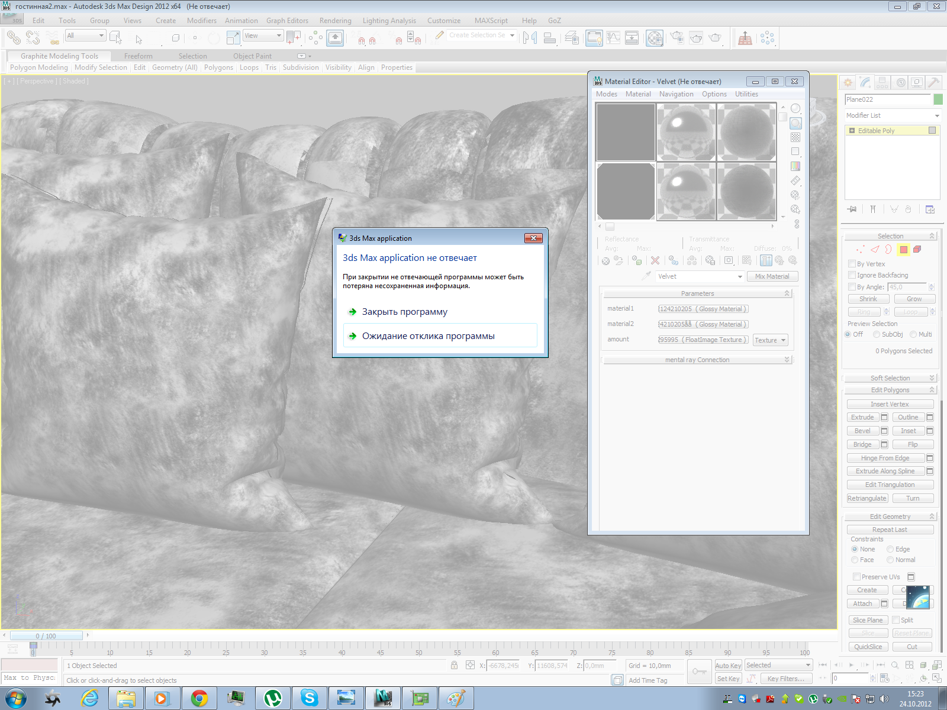Enable the By Vertex checkbox
947x710 pixels.
(852, 264)
